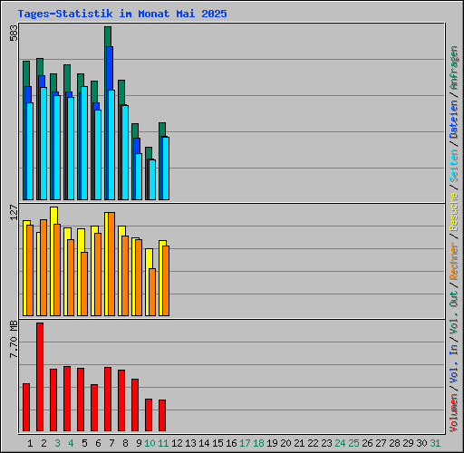Screen dimensions: 464x453
Task: Click the cyan Seiten bar for day 11
Action: pyautogui.click(x=166, y=169)
